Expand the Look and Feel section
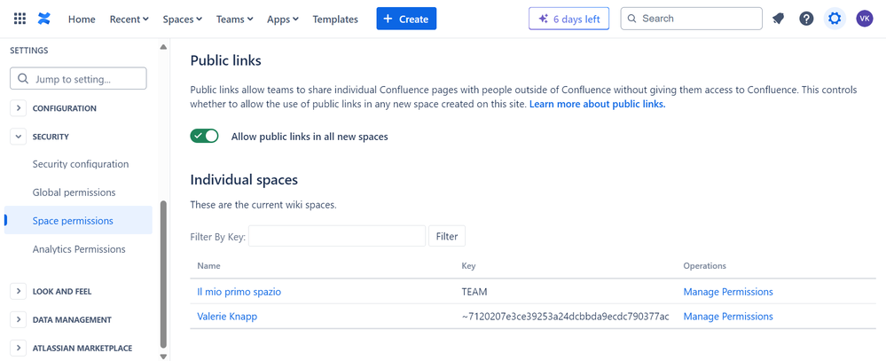Screen dimensions: 886x361 click(18, 292)
